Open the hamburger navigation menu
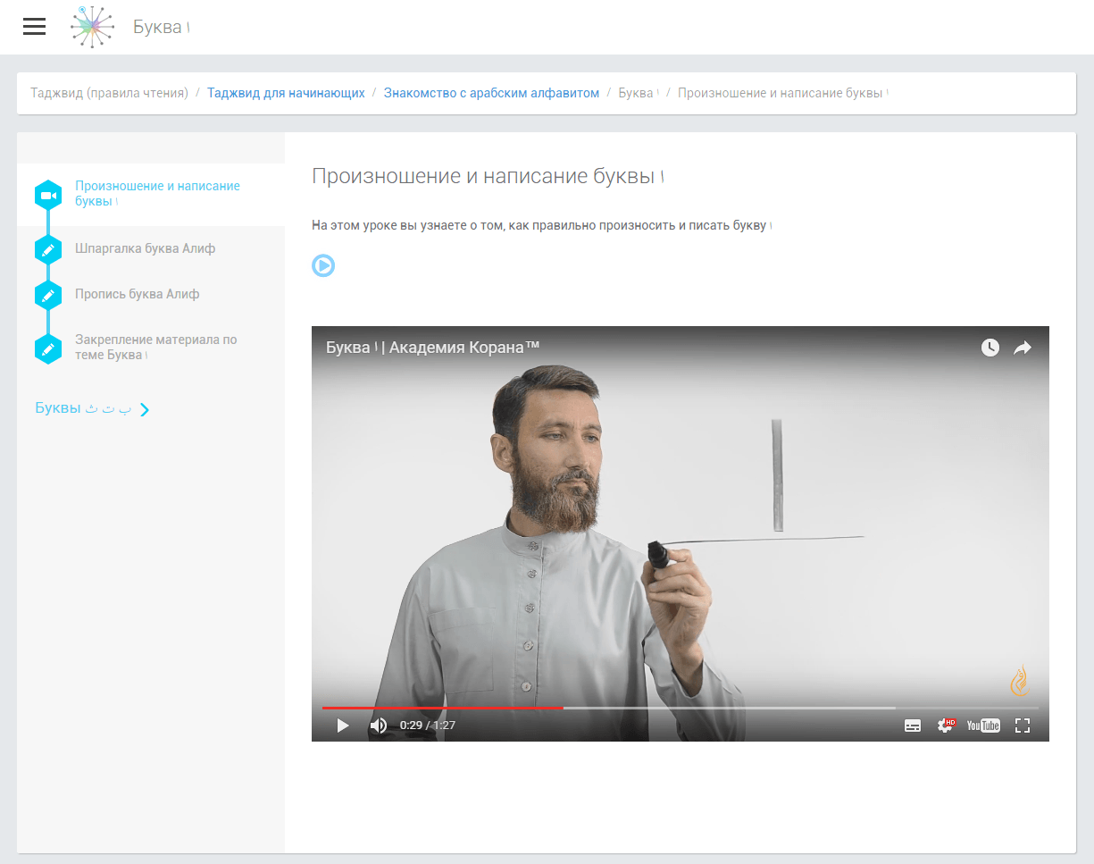The height and width of the screenshot is (864, 1094). [34, 27]
